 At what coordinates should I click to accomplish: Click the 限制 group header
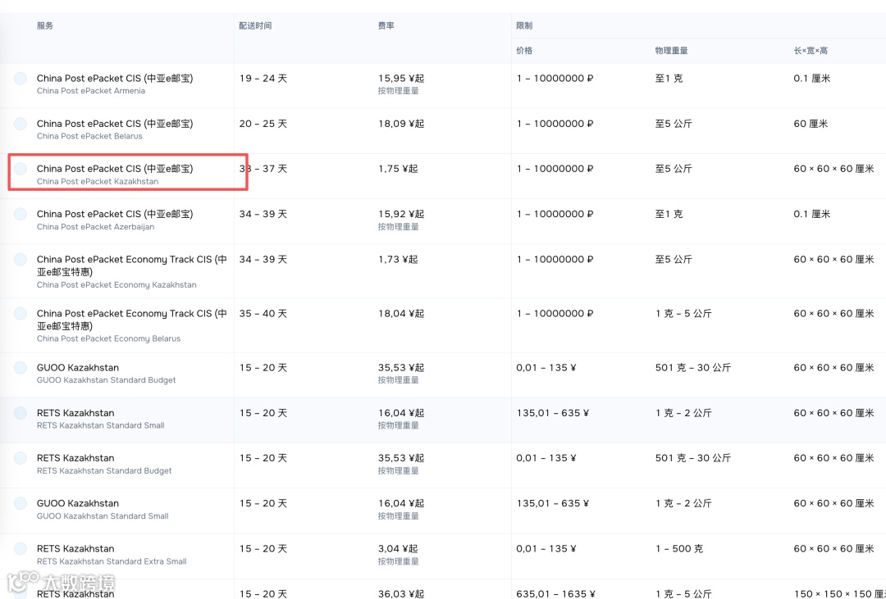coord(523,26)
